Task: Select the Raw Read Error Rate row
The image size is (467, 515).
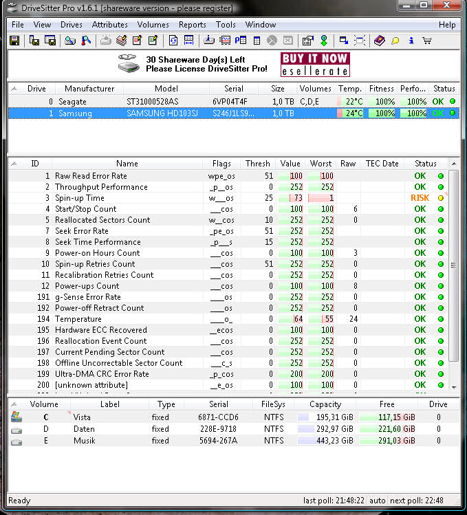Action: click(228, 176)
